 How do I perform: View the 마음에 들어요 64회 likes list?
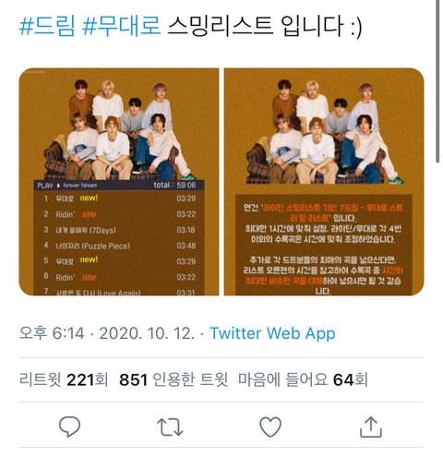(x=303, y=379)
